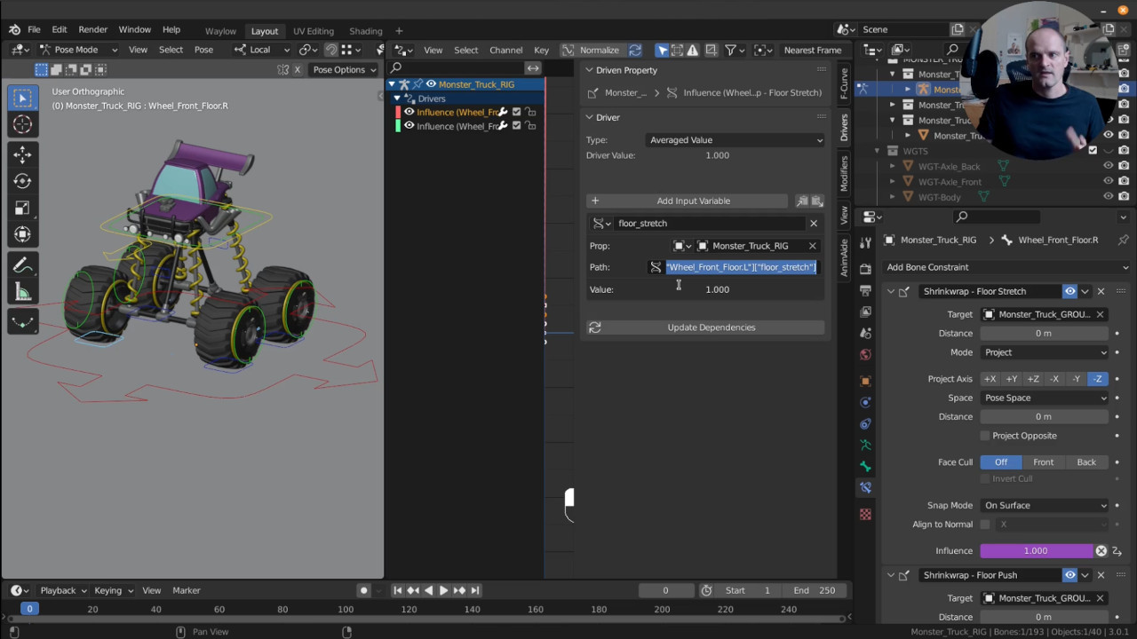Clear the Influence driver value button
This screenshot has width=1137, height=639.
(x=1101, y=551)
